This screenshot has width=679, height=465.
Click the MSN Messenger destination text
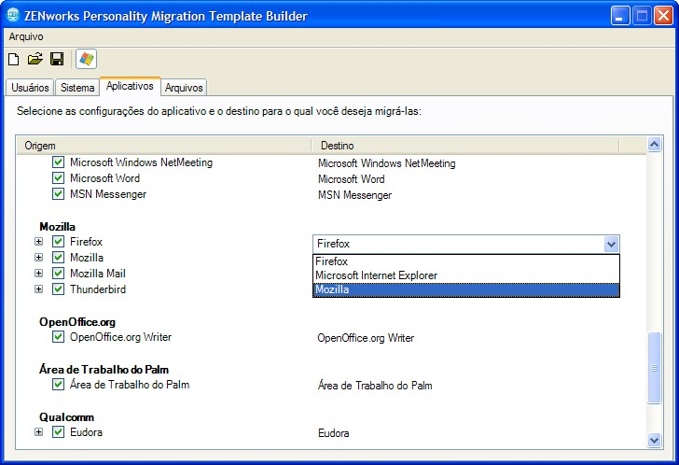click(354, 195)
